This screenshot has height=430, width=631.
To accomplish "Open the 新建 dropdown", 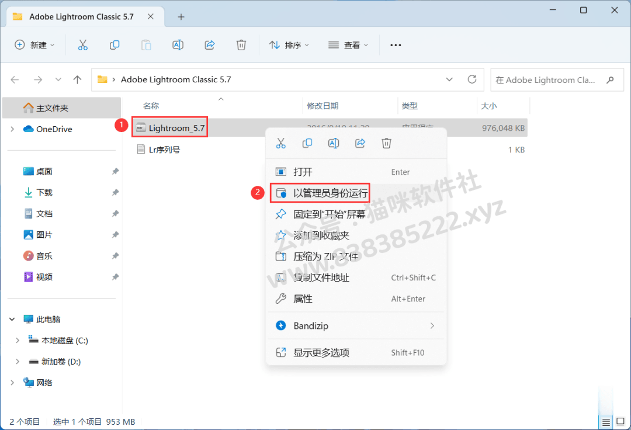I will pyautogui.click(x=34, y=45).
